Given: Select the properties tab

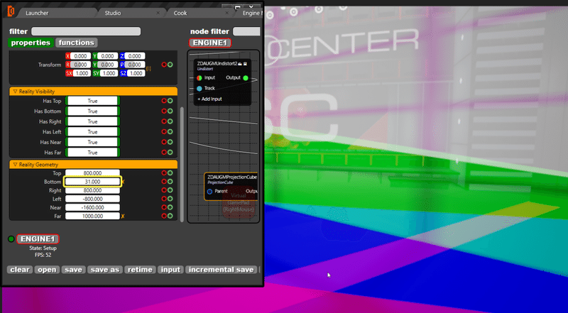Looking at the screenshot, I should click(x=31, y=43).
